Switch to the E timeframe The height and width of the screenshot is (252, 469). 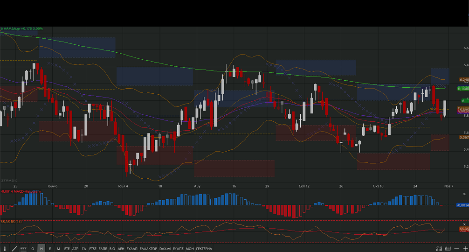(50, 248)
